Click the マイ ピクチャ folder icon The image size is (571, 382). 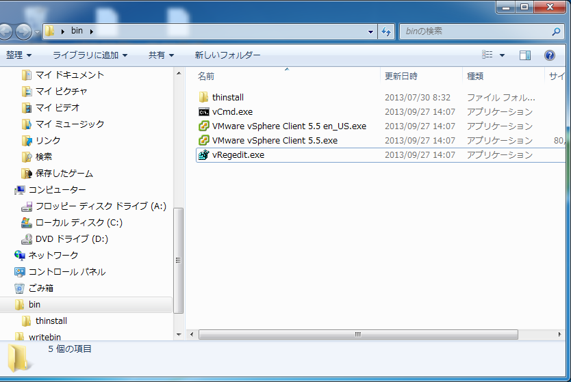(26, 92)
